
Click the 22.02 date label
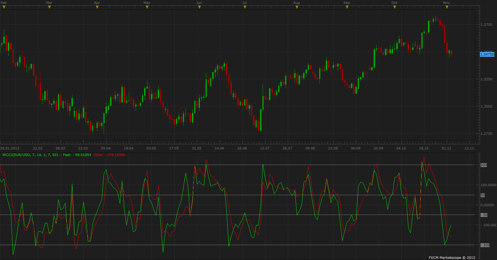tap(38, 148)
